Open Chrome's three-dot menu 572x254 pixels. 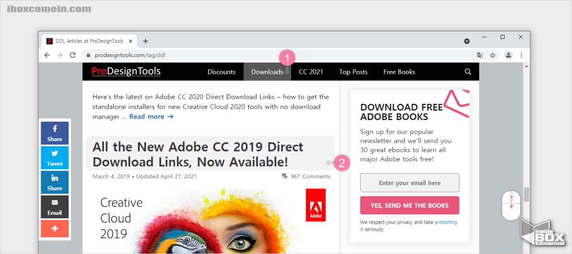coord(521,55)
